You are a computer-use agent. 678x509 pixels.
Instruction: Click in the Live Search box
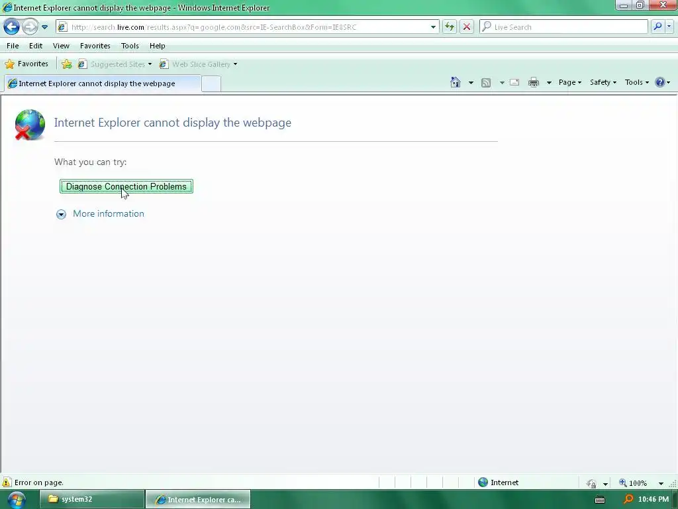pyautogui.click(x=563, y=27)
